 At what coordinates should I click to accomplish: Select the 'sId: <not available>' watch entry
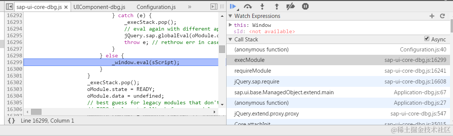(x=264, y=32)
